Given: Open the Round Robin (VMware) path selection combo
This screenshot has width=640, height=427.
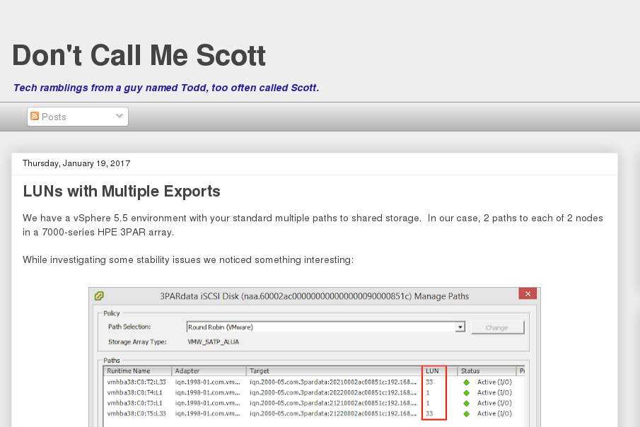Looking at the screenshot, I should point(326,327).
